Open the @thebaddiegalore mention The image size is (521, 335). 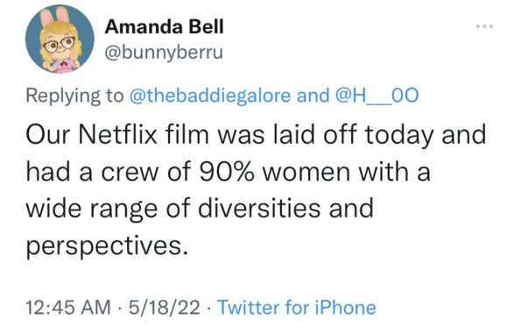pyautogui.click(x=210, y=96)
